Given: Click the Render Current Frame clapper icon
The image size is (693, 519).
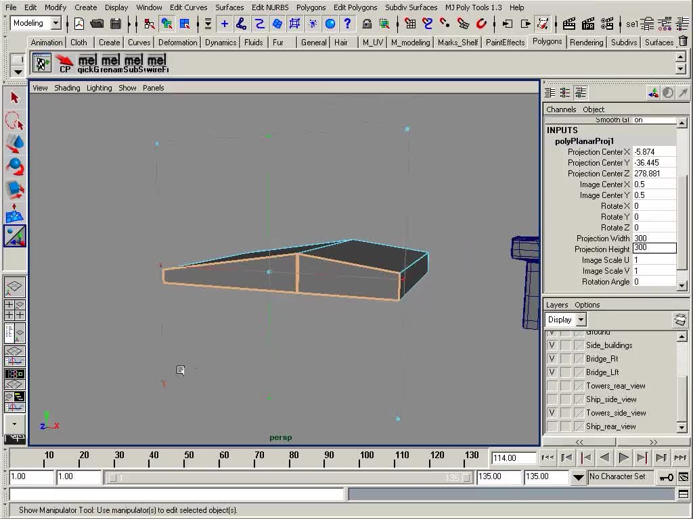Looking at the screenshot, I should pos(568,24).
